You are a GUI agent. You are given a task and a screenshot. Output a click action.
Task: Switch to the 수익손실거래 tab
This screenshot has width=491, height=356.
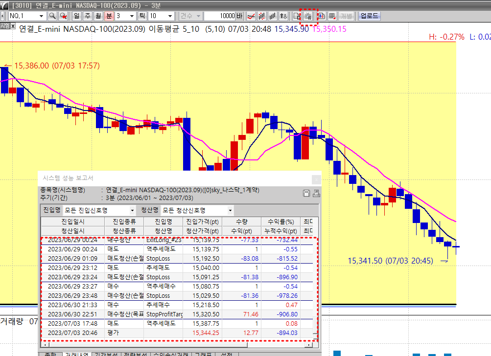[170, 354]
